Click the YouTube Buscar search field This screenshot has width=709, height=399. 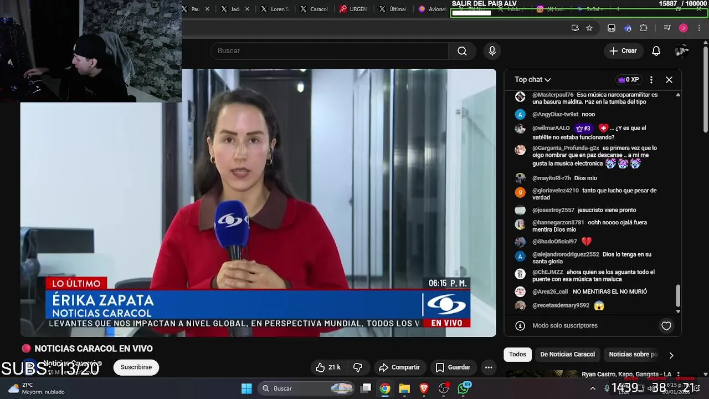tap(330, 51)
